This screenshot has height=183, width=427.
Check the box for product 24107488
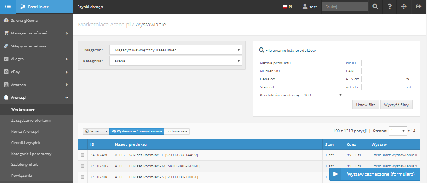(83, 177)
